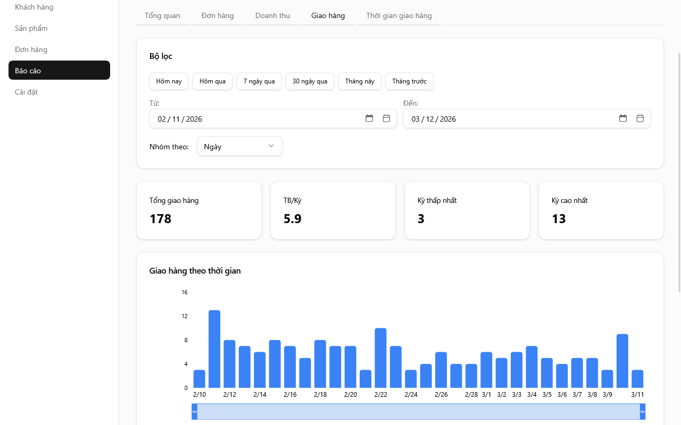Select the Tháng trước date preset
The height and width of the screenshot is (425, 681).
coord(409,81)
